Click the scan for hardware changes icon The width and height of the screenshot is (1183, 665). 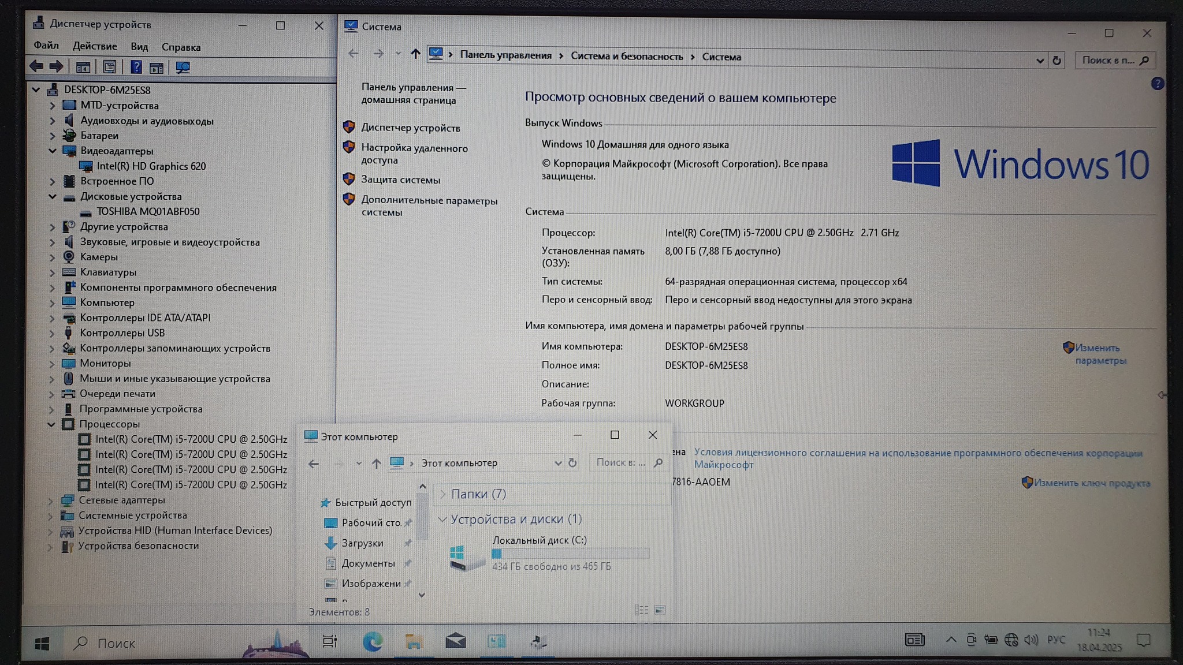[x=183, y=68]
